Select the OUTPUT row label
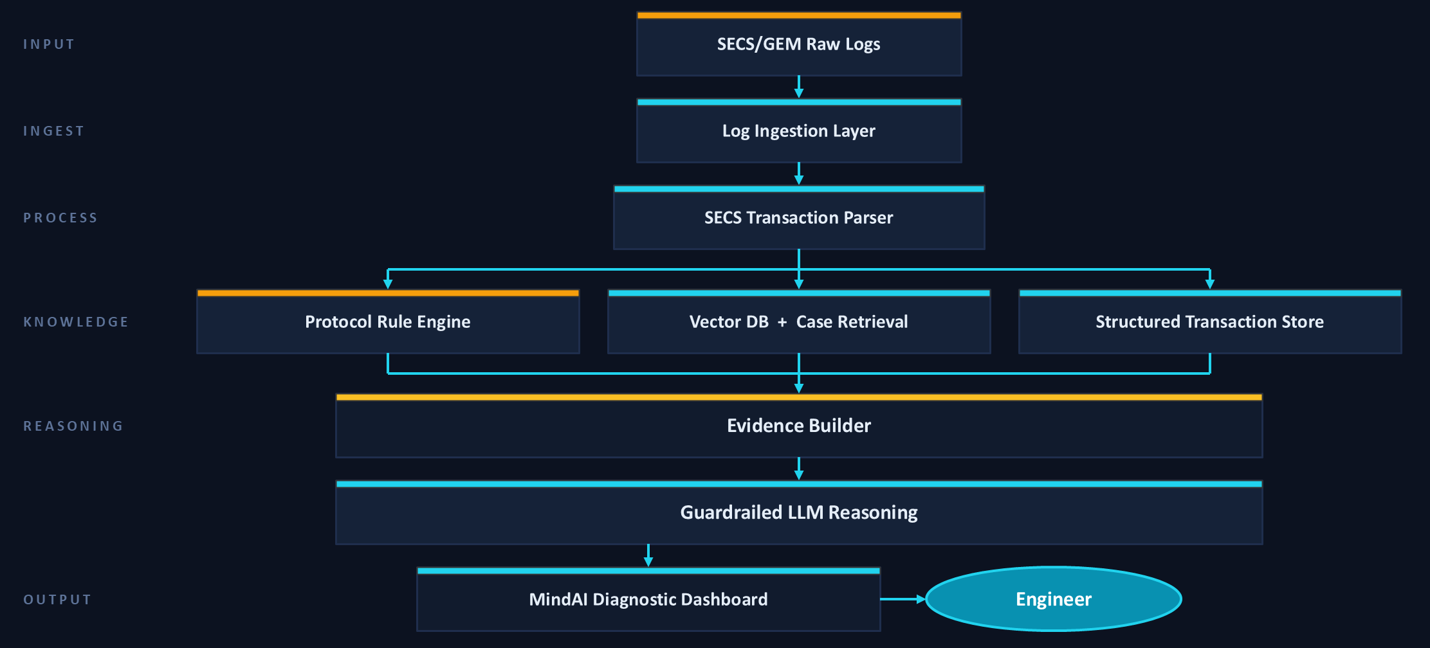Screen dimensions: 1430x648 click(x=57, y=600)
